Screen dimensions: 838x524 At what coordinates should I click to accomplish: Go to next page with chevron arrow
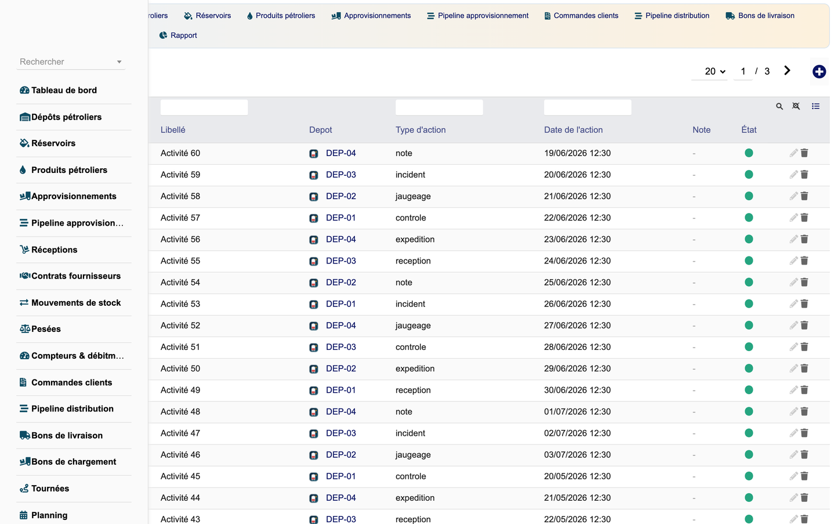coord(787,70)
